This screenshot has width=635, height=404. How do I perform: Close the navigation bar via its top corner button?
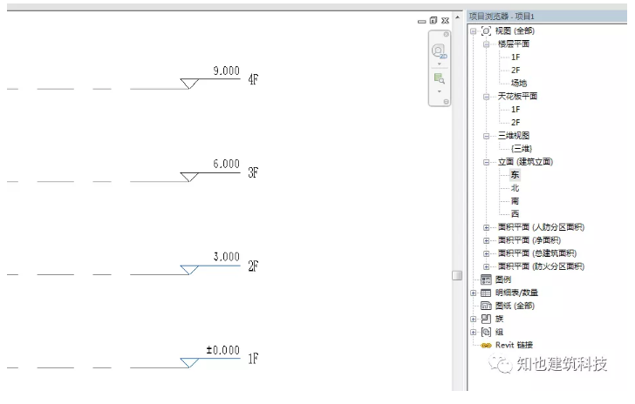pyautogui.click(x=446, y=34)
